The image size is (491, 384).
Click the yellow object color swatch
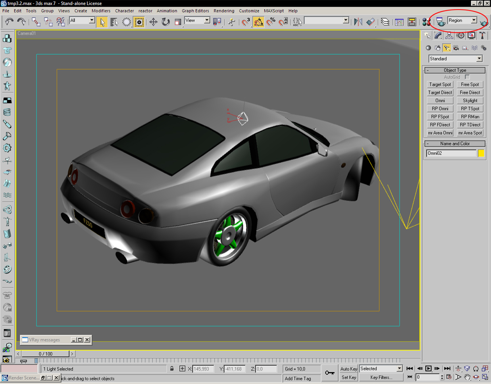pyautogui.click(x=481, y=153)
